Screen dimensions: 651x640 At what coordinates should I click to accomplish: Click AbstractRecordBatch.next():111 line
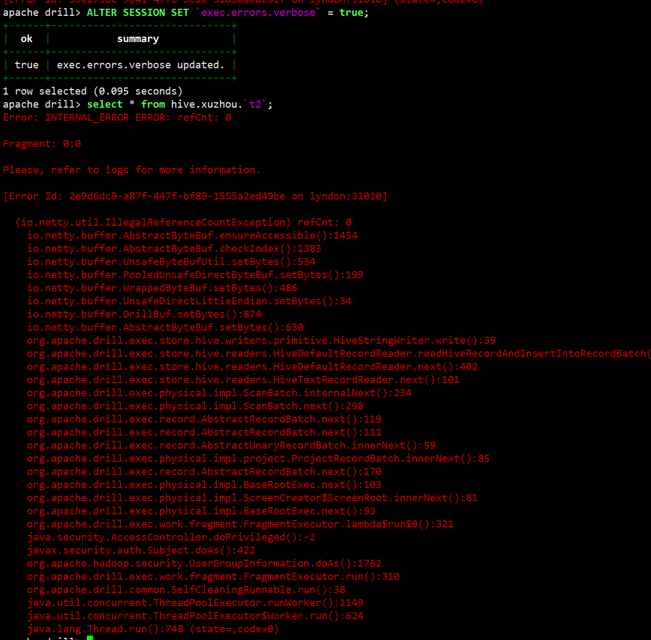[204, 432]
